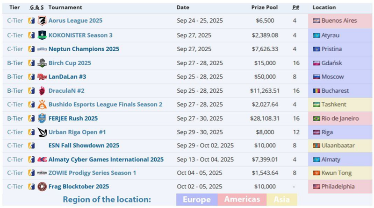Click the Aorus League 2025 team logo icon
374x208 pixels.
[42, 21]
